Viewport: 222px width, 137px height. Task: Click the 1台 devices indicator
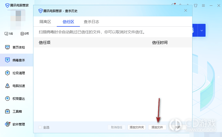click(9, 34)
